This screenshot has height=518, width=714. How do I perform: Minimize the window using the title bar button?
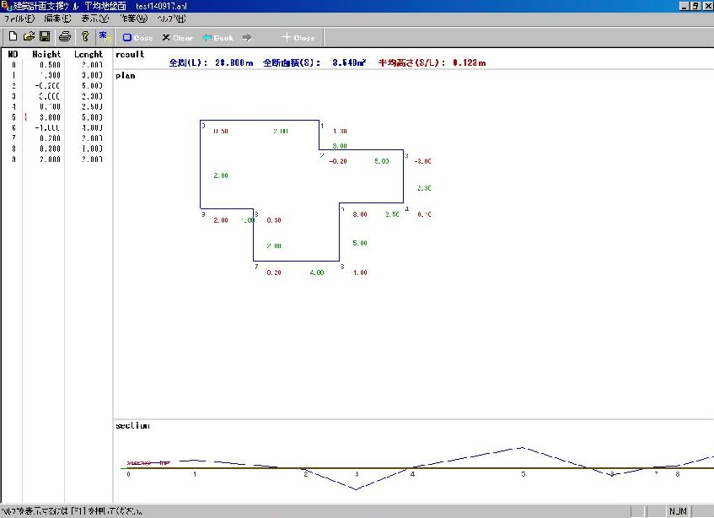[x=684, y=6]
